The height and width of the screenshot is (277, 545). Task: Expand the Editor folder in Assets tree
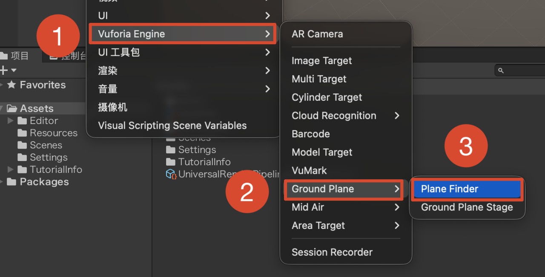pos(11,121)
